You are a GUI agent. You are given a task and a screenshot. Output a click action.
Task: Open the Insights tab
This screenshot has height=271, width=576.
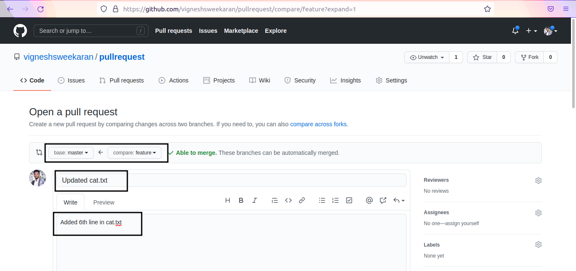[345, 80]
